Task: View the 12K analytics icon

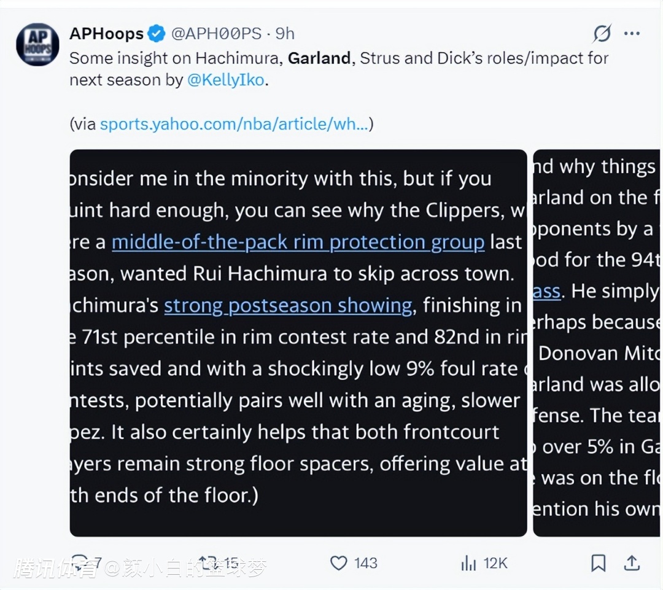Action: point(468,563)
